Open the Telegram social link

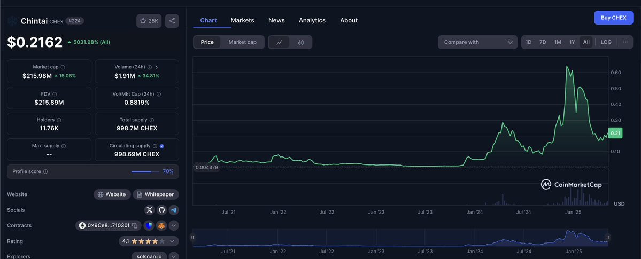pyautogui.click(x=174, y=210)
